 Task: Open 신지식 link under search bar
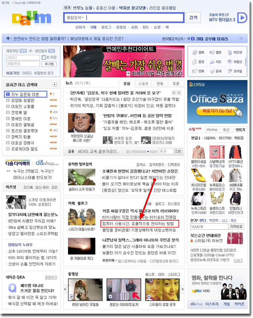click(80, 27)
